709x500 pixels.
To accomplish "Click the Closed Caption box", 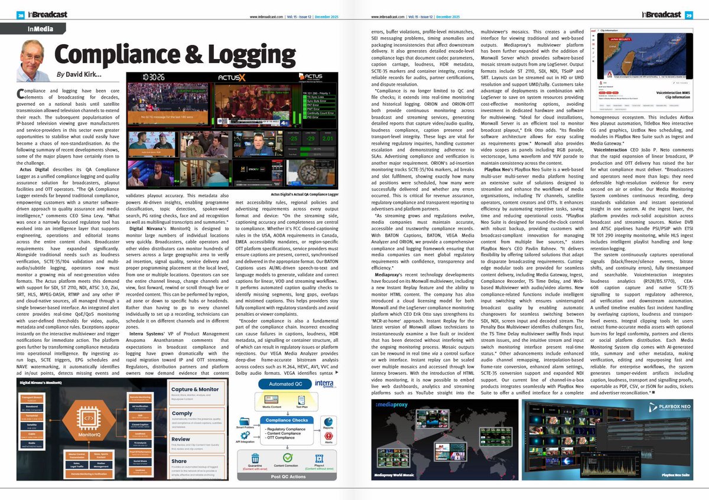I will (x=140, y=426).
